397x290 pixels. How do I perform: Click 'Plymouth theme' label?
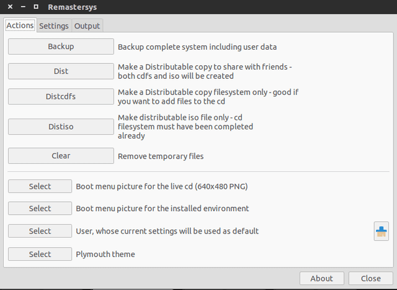click(105, 254)
